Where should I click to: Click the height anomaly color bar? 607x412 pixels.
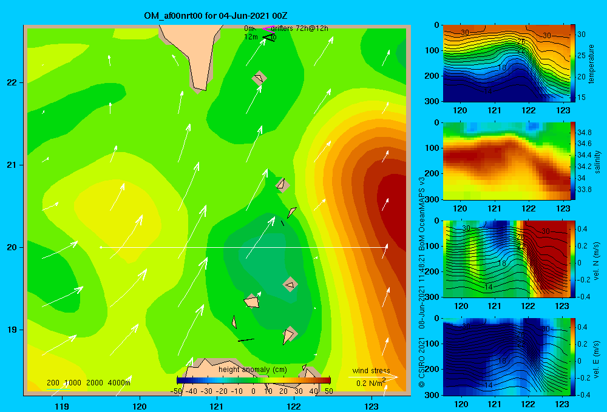click(x=254, y=380)
